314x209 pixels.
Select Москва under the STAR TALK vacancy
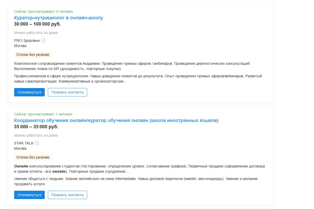[20, 148]
